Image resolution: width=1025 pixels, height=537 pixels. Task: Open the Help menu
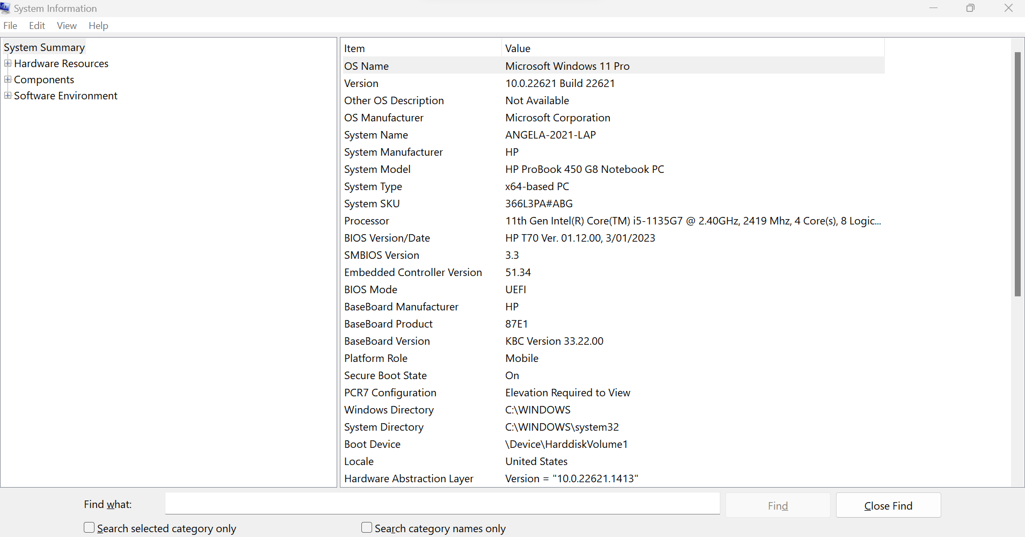(x=98, y=26)
